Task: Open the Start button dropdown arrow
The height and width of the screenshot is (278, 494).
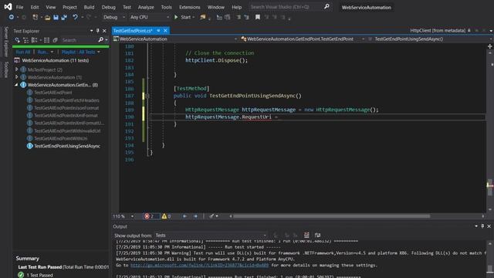Action: (194, 17)
